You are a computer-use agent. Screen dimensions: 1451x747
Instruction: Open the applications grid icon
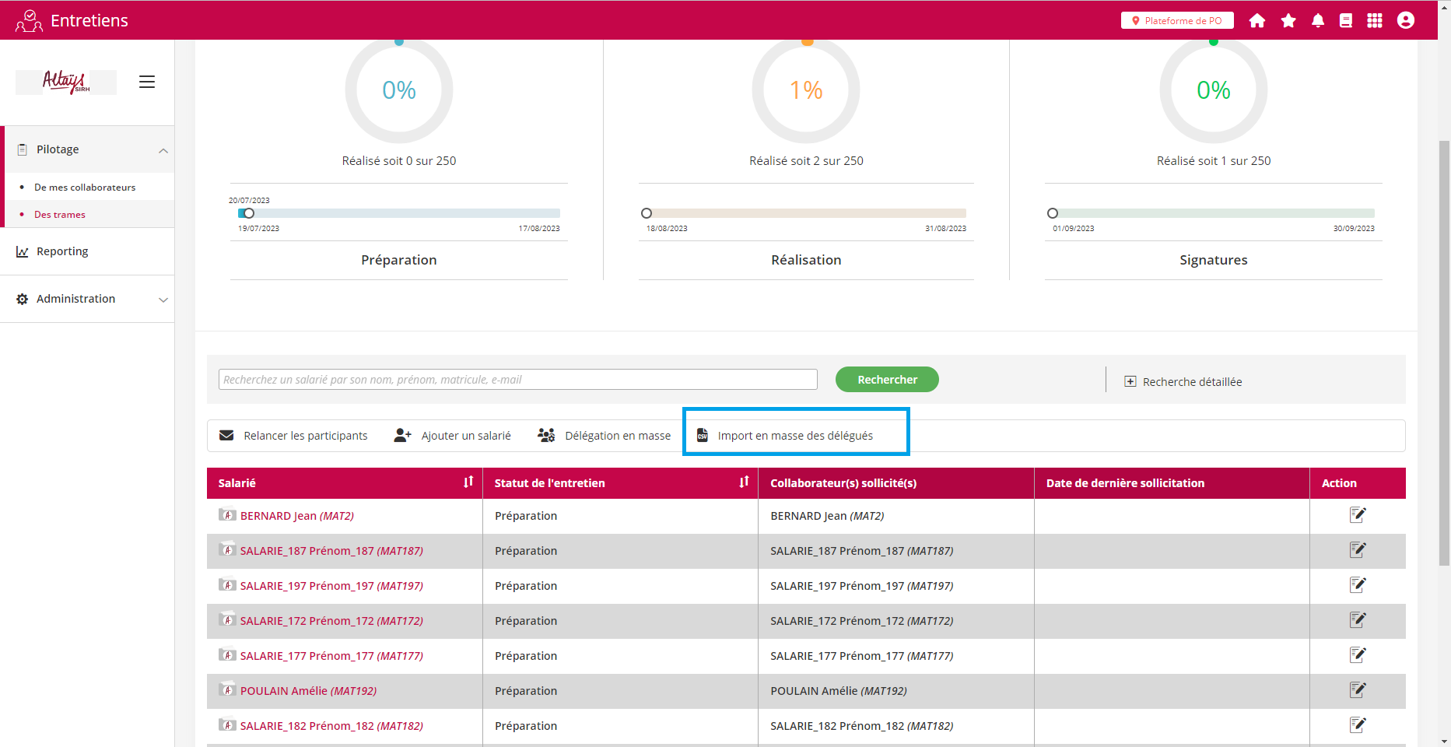click(1375, 21)
